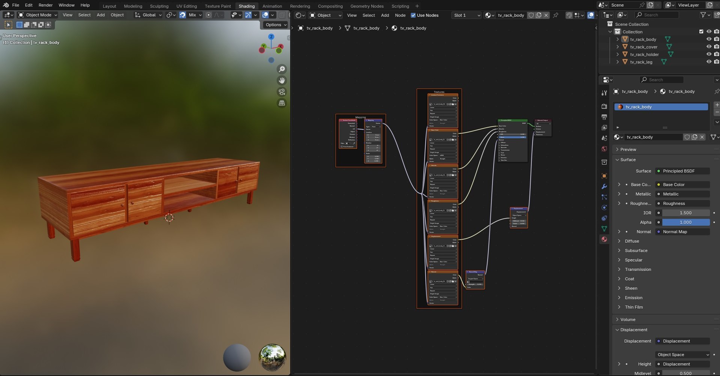Pin the node editor material

(x=556, y=15)
